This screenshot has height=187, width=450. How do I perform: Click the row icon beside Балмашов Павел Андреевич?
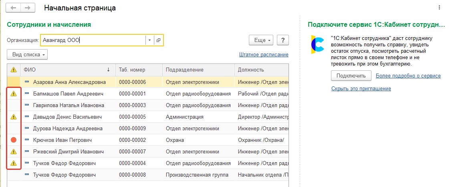(27, 93)
